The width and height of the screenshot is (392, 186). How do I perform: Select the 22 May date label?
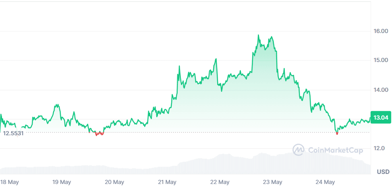pyautogui.click(x=220, y=182)
